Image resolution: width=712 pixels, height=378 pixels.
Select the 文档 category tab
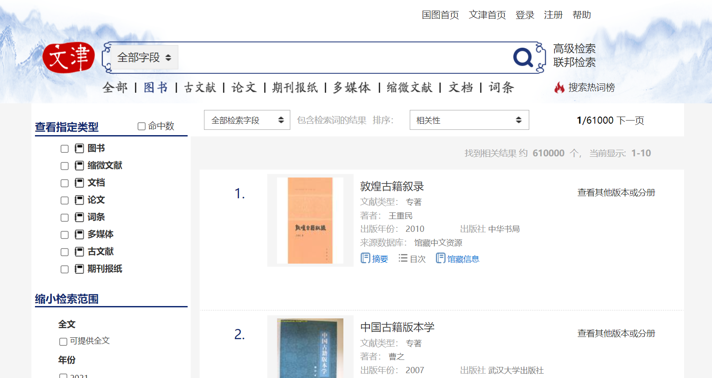[461, 87]
